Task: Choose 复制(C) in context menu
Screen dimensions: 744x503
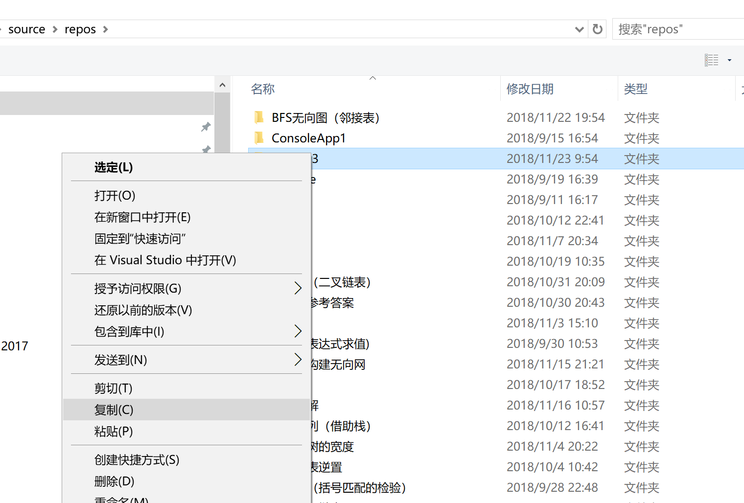Action: tap(186, 410)
